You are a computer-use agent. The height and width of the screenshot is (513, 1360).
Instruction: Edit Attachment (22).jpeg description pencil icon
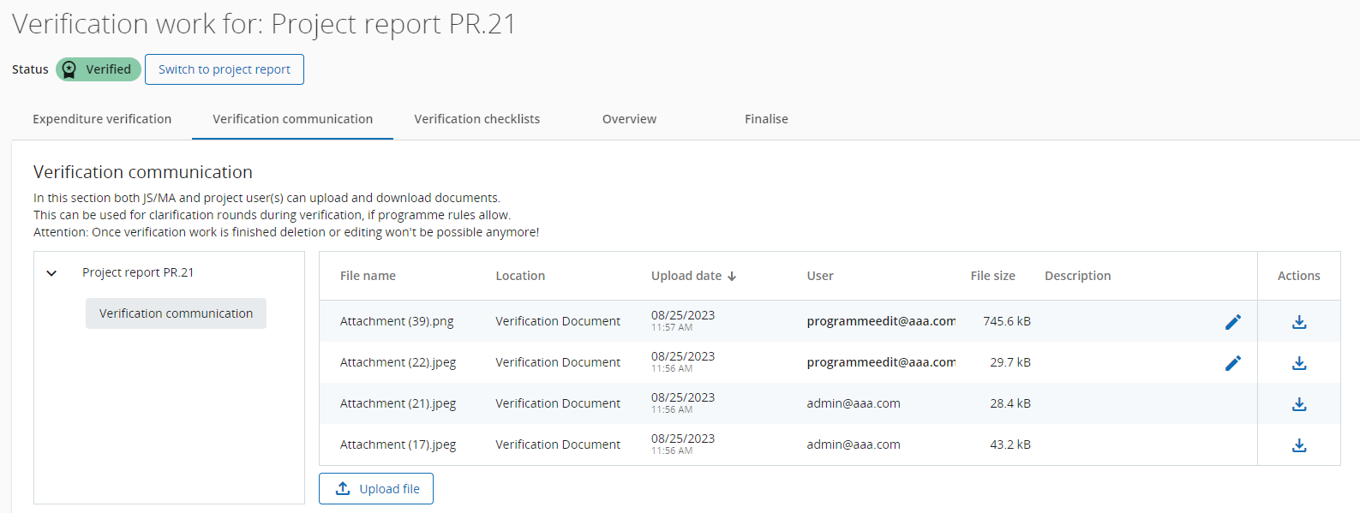click(x=1232, y=363)
